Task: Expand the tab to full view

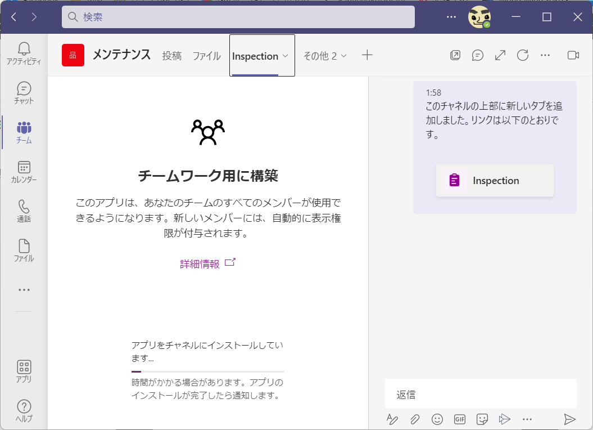Action: pyautogui.click(x=500, y=55)
